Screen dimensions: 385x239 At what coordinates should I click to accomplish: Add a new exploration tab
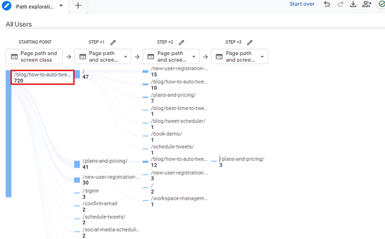tap(78, 6)
